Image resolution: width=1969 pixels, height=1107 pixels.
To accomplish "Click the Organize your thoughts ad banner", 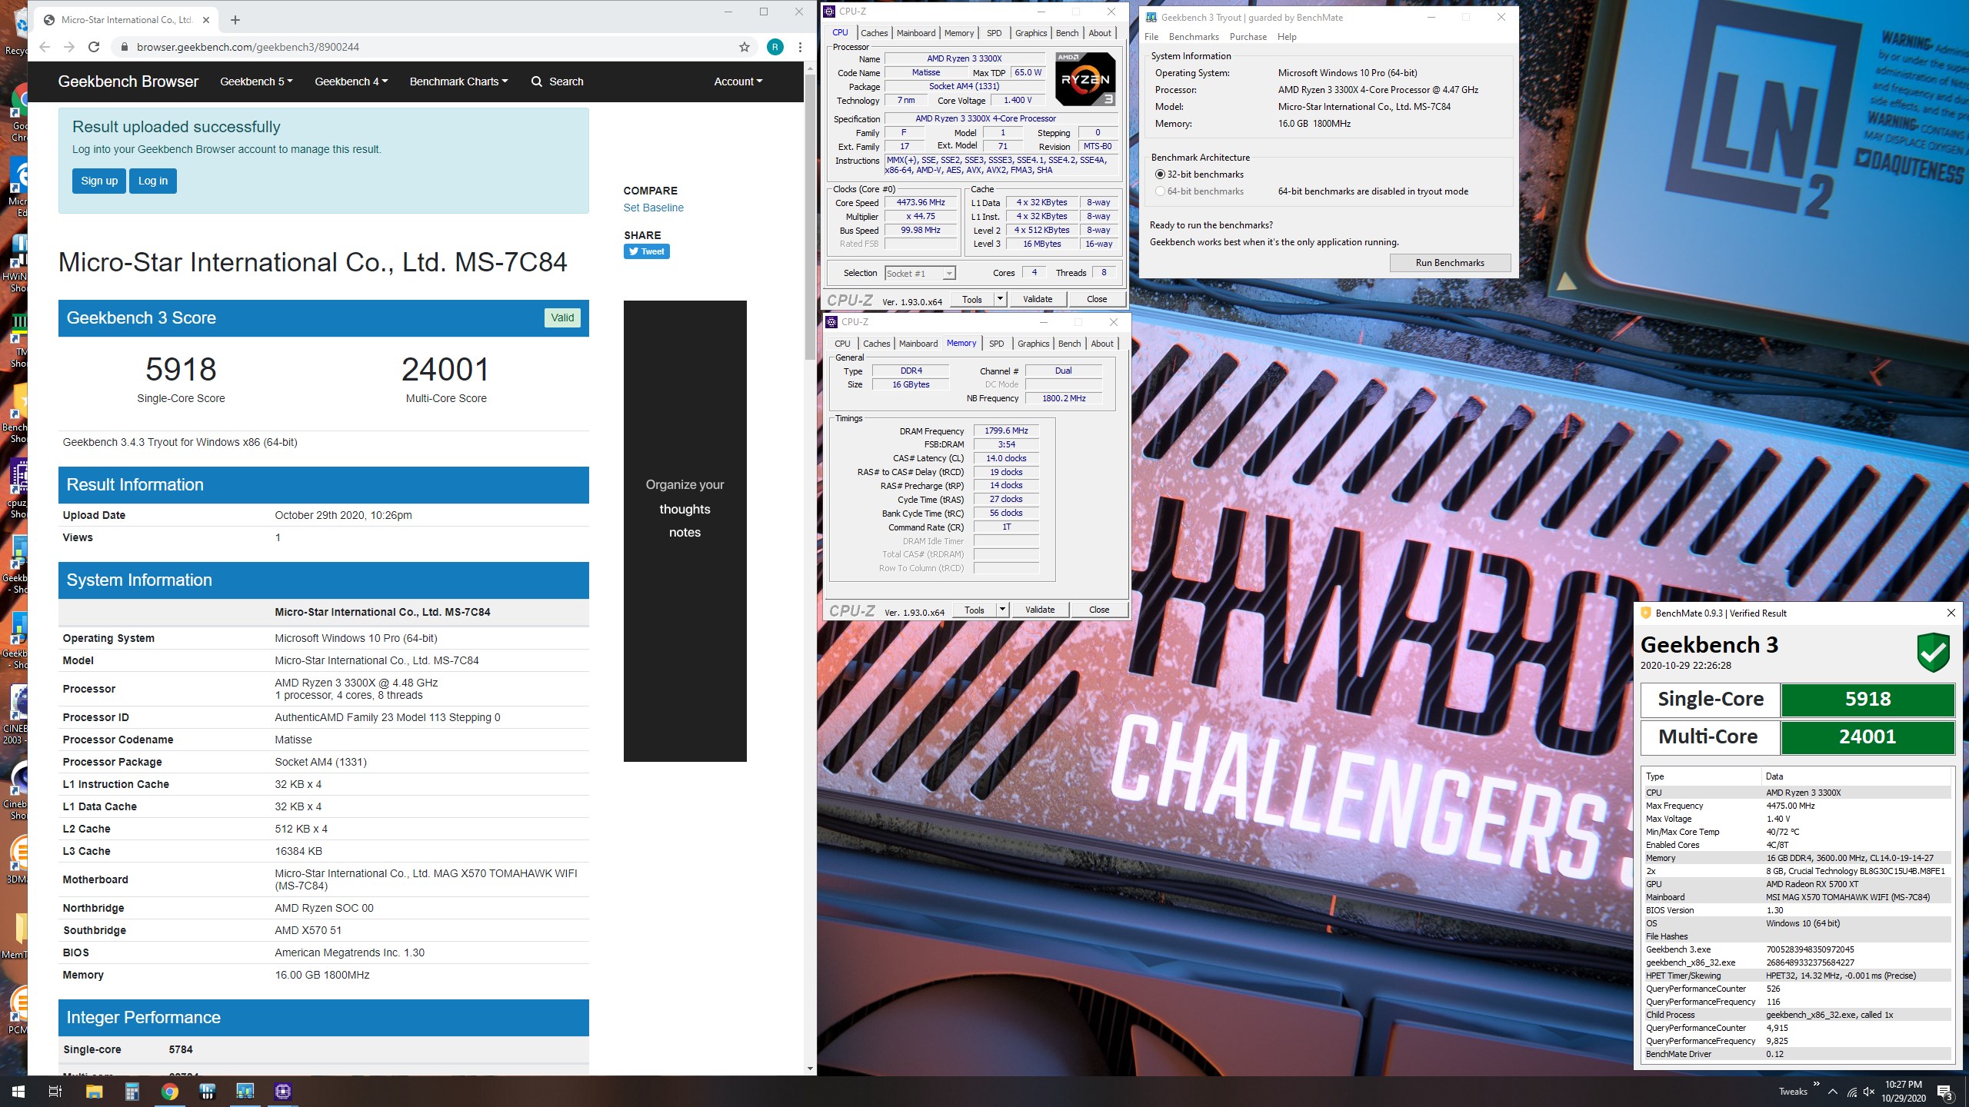I will pos(685,531).
